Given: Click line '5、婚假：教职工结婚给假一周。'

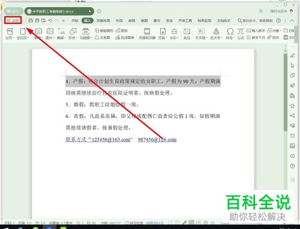Looking at the screenshot, I should coord(102,104).
